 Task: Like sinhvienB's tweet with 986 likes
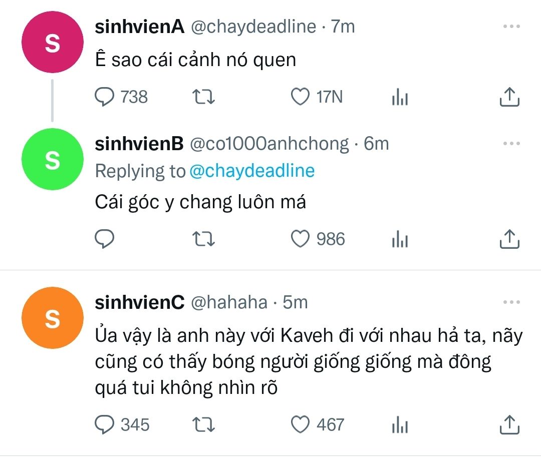click(x=301, y=239)
